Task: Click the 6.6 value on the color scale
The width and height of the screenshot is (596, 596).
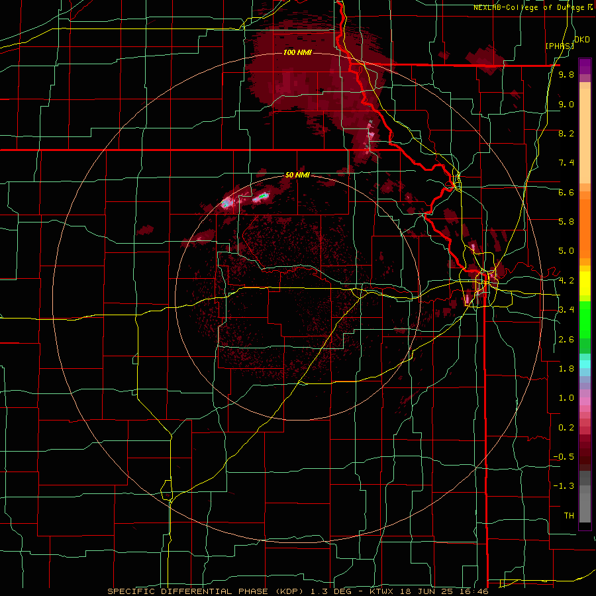Action: coord(566,192)
